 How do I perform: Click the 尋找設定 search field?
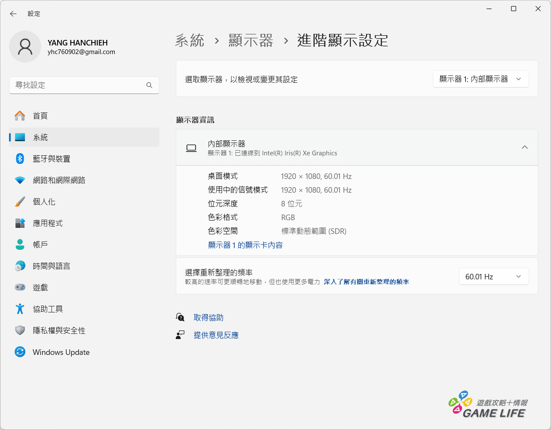coord(77,85)
